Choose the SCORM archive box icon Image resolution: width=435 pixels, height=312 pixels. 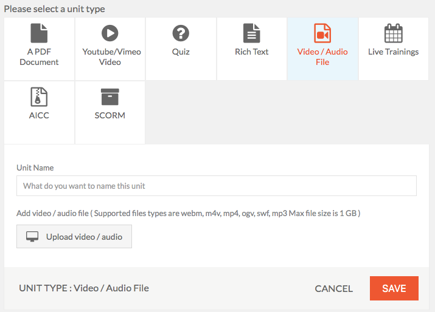pyautogui.click(x=110, y=97)
